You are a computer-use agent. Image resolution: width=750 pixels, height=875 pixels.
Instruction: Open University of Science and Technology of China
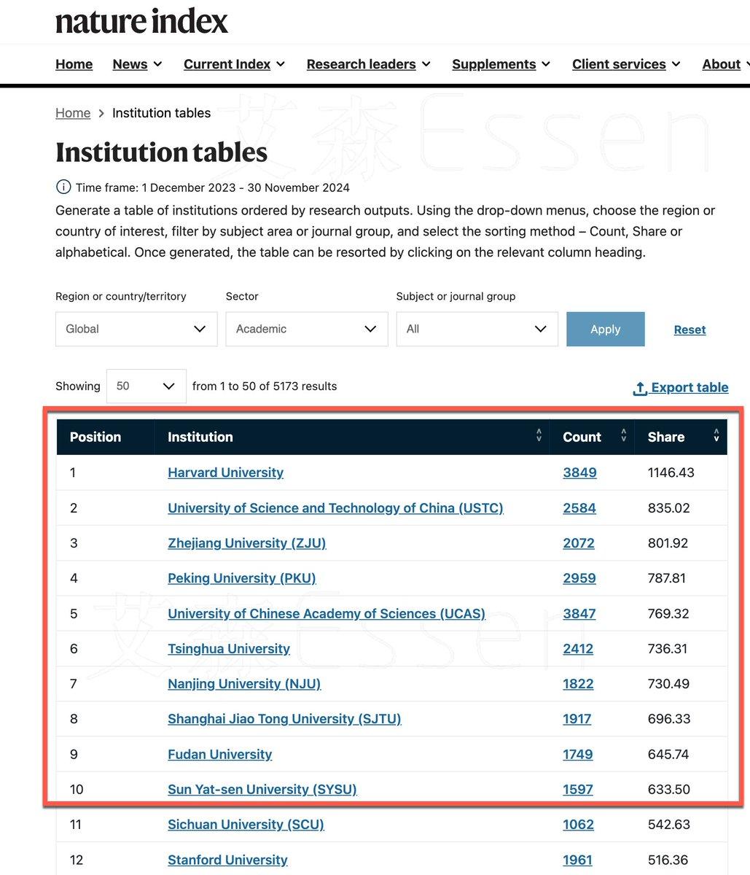[x=335, y=507]
